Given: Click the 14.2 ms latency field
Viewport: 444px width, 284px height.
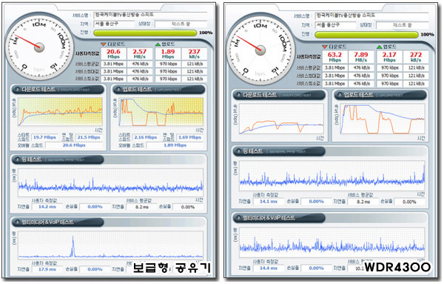Looking at the screenshot, I should [47, 207].
